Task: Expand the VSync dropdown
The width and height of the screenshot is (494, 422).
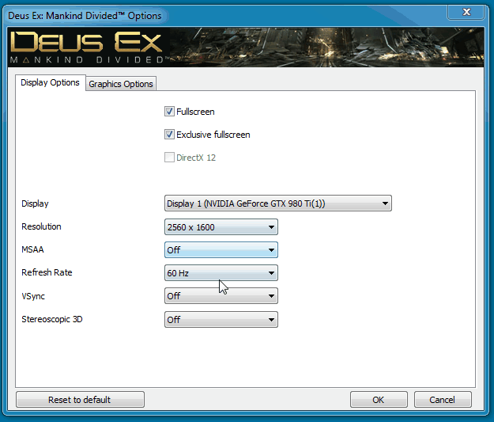Action: pos(221,296)
